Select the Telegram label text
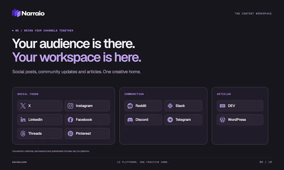 click(183, 120)
